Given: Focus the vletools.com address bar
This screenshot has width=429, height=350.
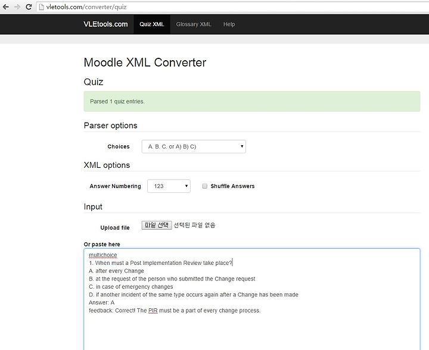Looking at the screenshot, I should click(x=232, y=7).
